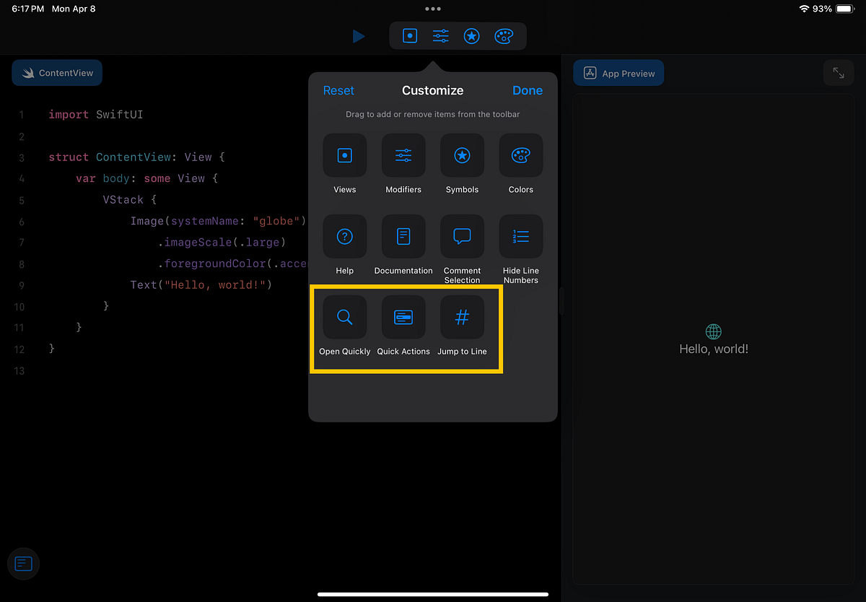Select the Symbols star icon
Image resolution: width=866 pixels, height=602 pixels.
click(462, 155)
